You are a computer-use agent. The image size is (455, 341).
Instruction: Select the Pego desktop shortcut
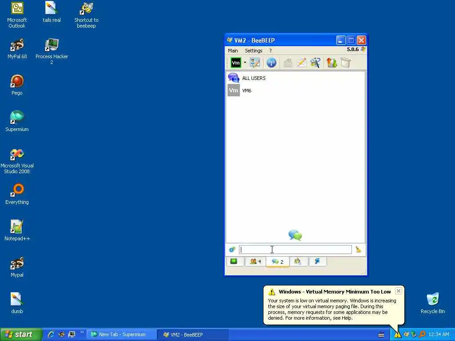click(17, 85)
